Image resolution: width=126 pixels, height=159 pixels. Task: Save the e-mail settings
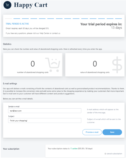click(x=112, y=132)
